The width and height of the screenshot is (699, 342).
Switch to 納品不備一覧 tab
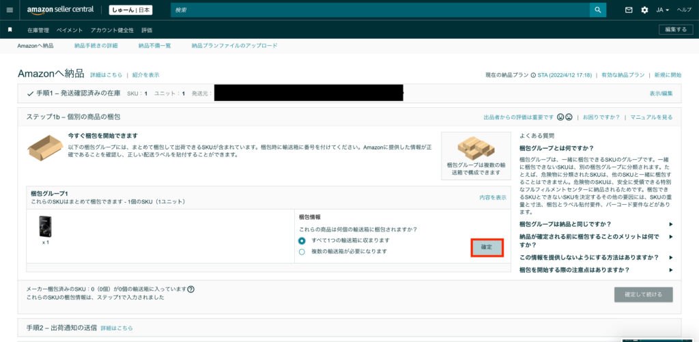[155, 46]
